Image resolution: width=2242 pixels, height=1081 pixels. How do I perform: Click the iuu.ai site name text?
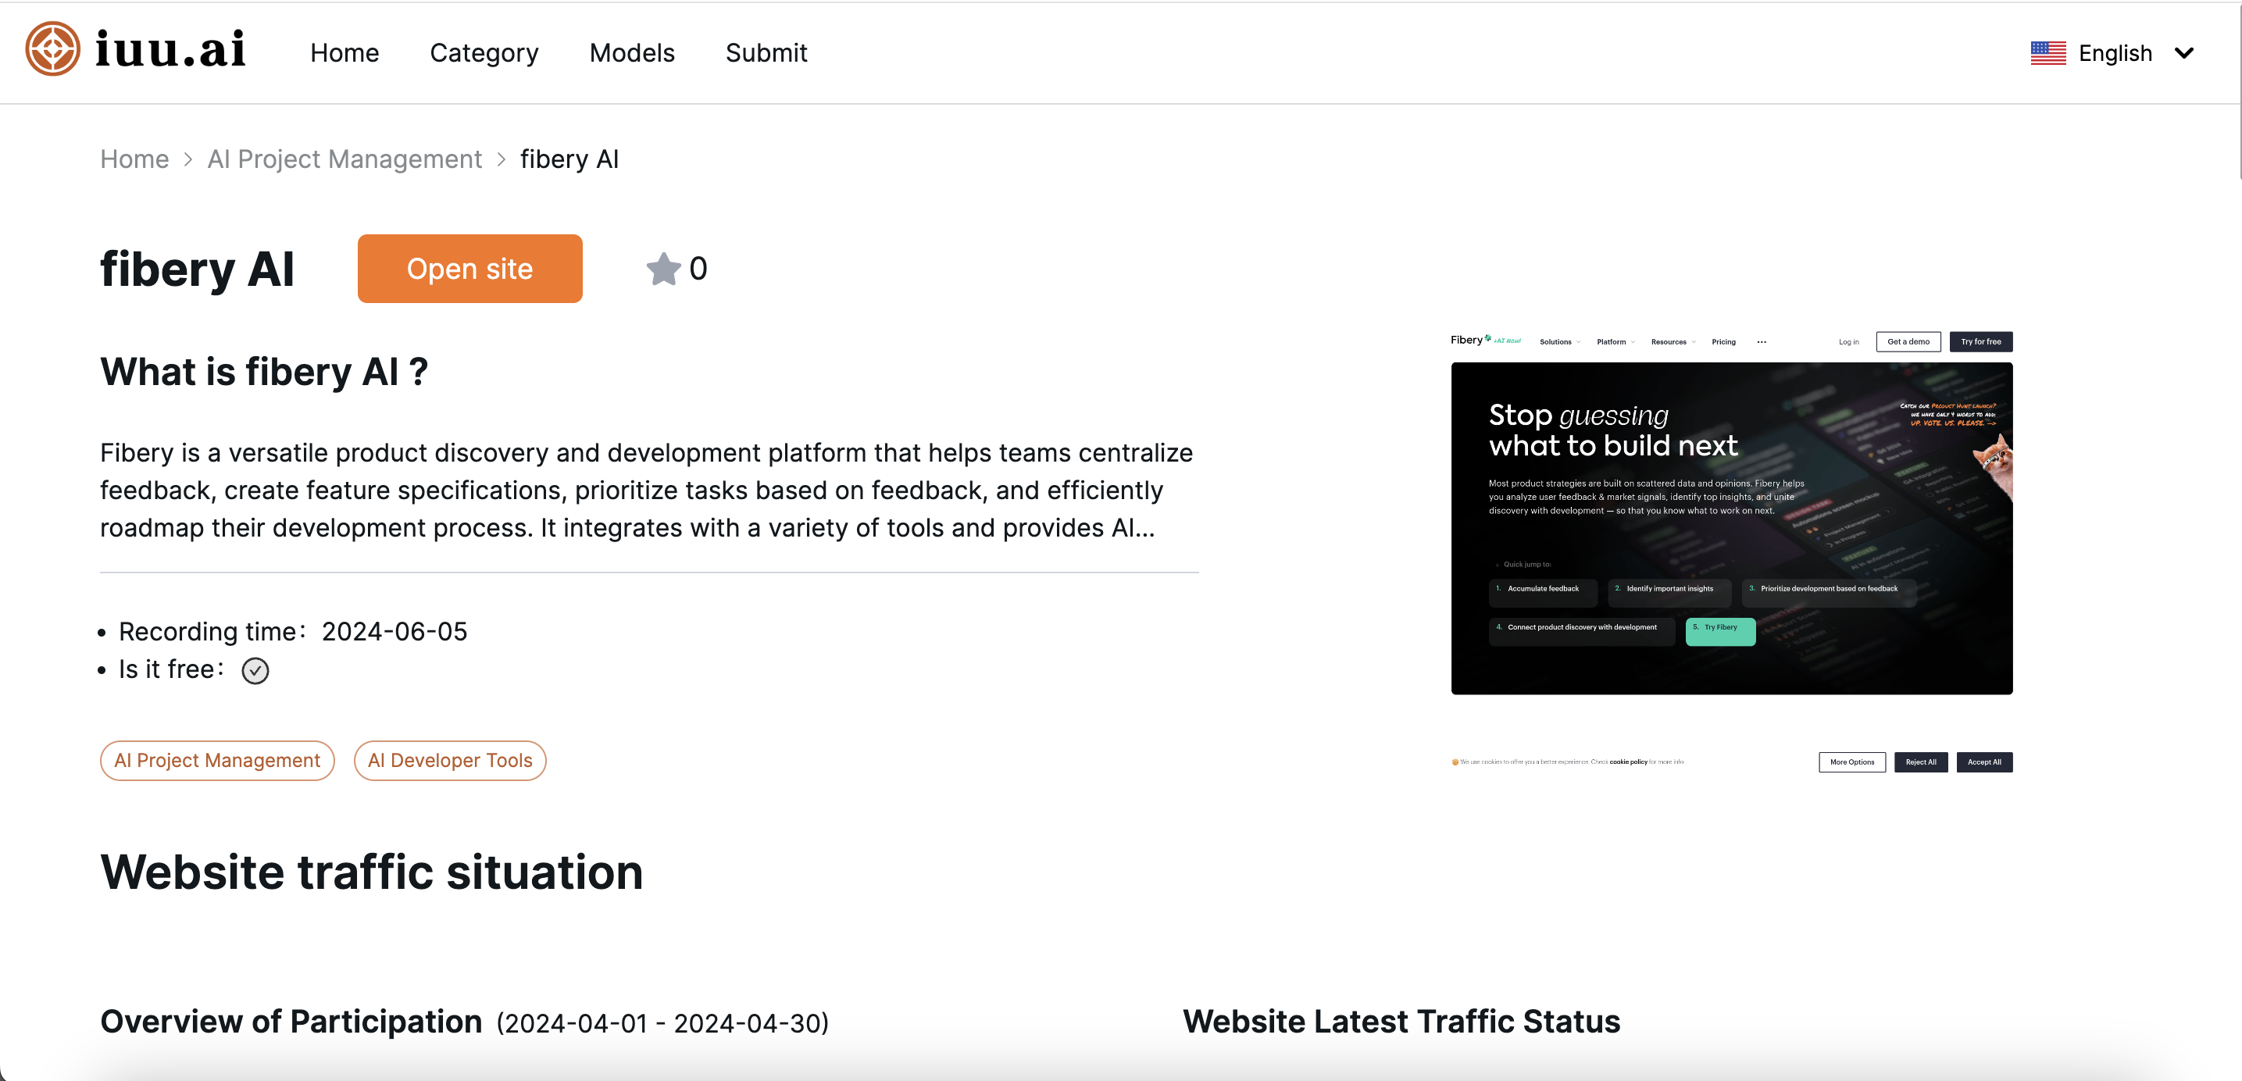coord(170,50)
